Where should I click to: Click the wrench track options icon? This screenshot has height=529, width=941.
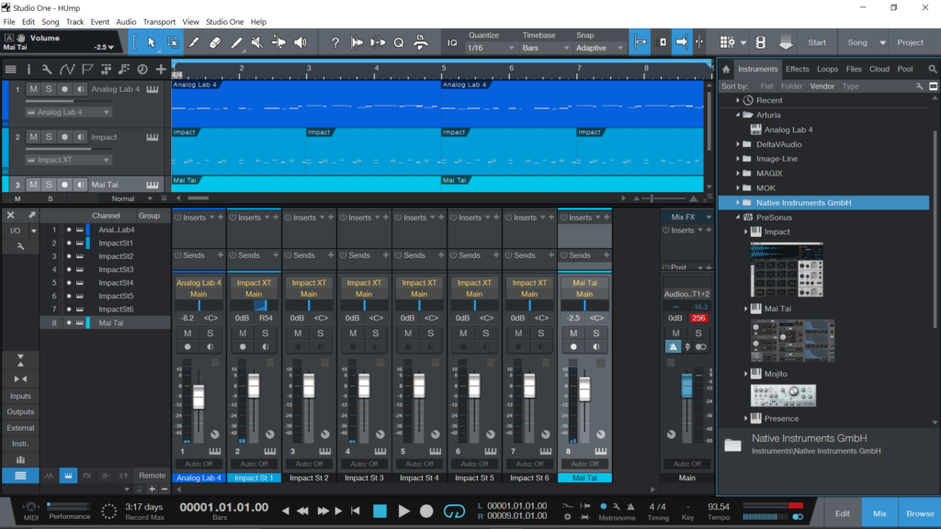[x=47, y=70]
